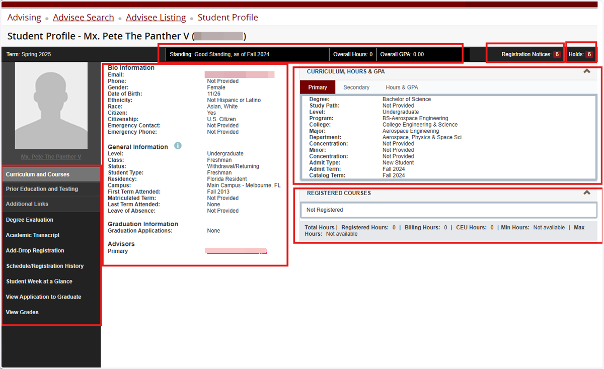Open Add-Drop Registration link

point(35,250)
